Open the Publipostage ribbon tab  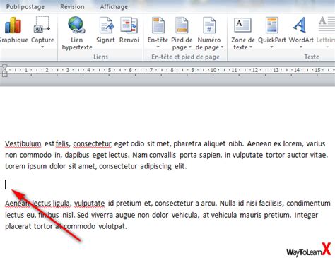coord(25,7)
